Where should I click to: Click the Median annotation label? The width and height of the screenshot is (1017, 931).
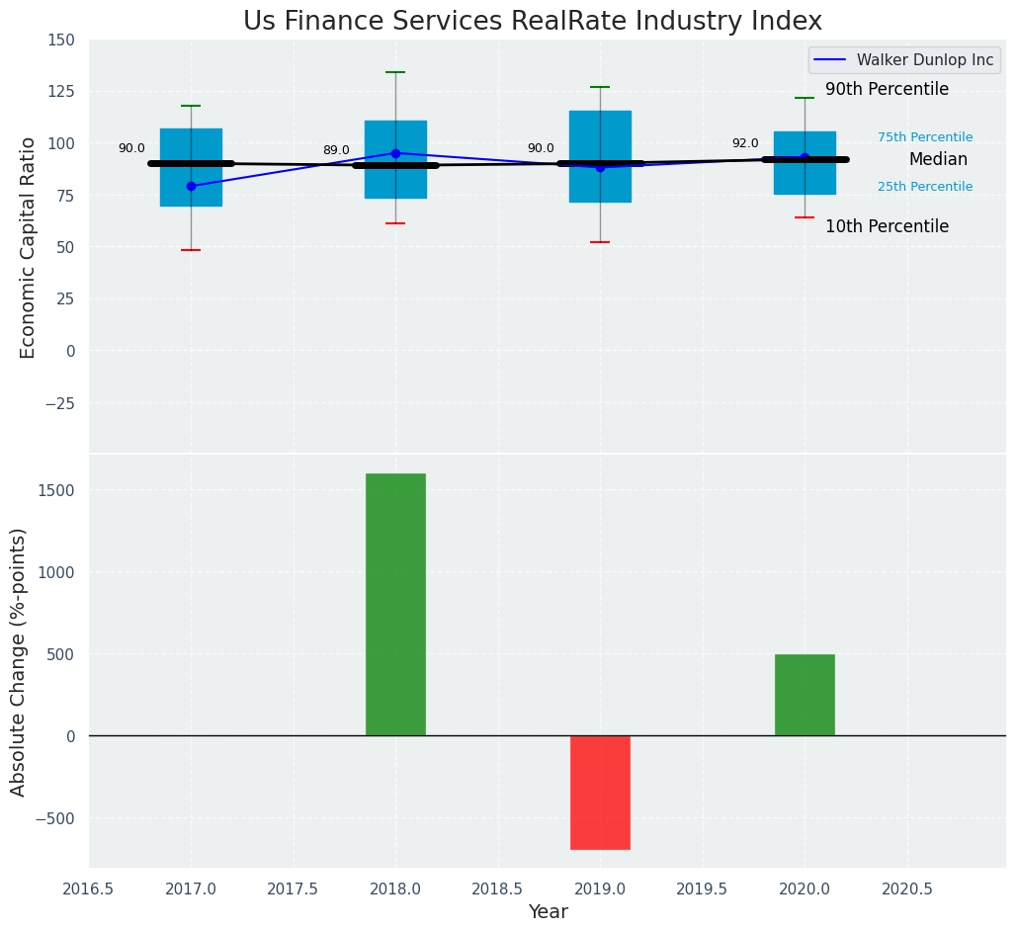(938, 159)
